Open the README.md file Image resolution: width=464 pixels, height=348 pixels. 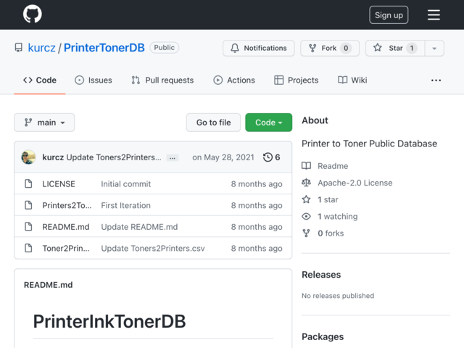click(x=66, y=227)
